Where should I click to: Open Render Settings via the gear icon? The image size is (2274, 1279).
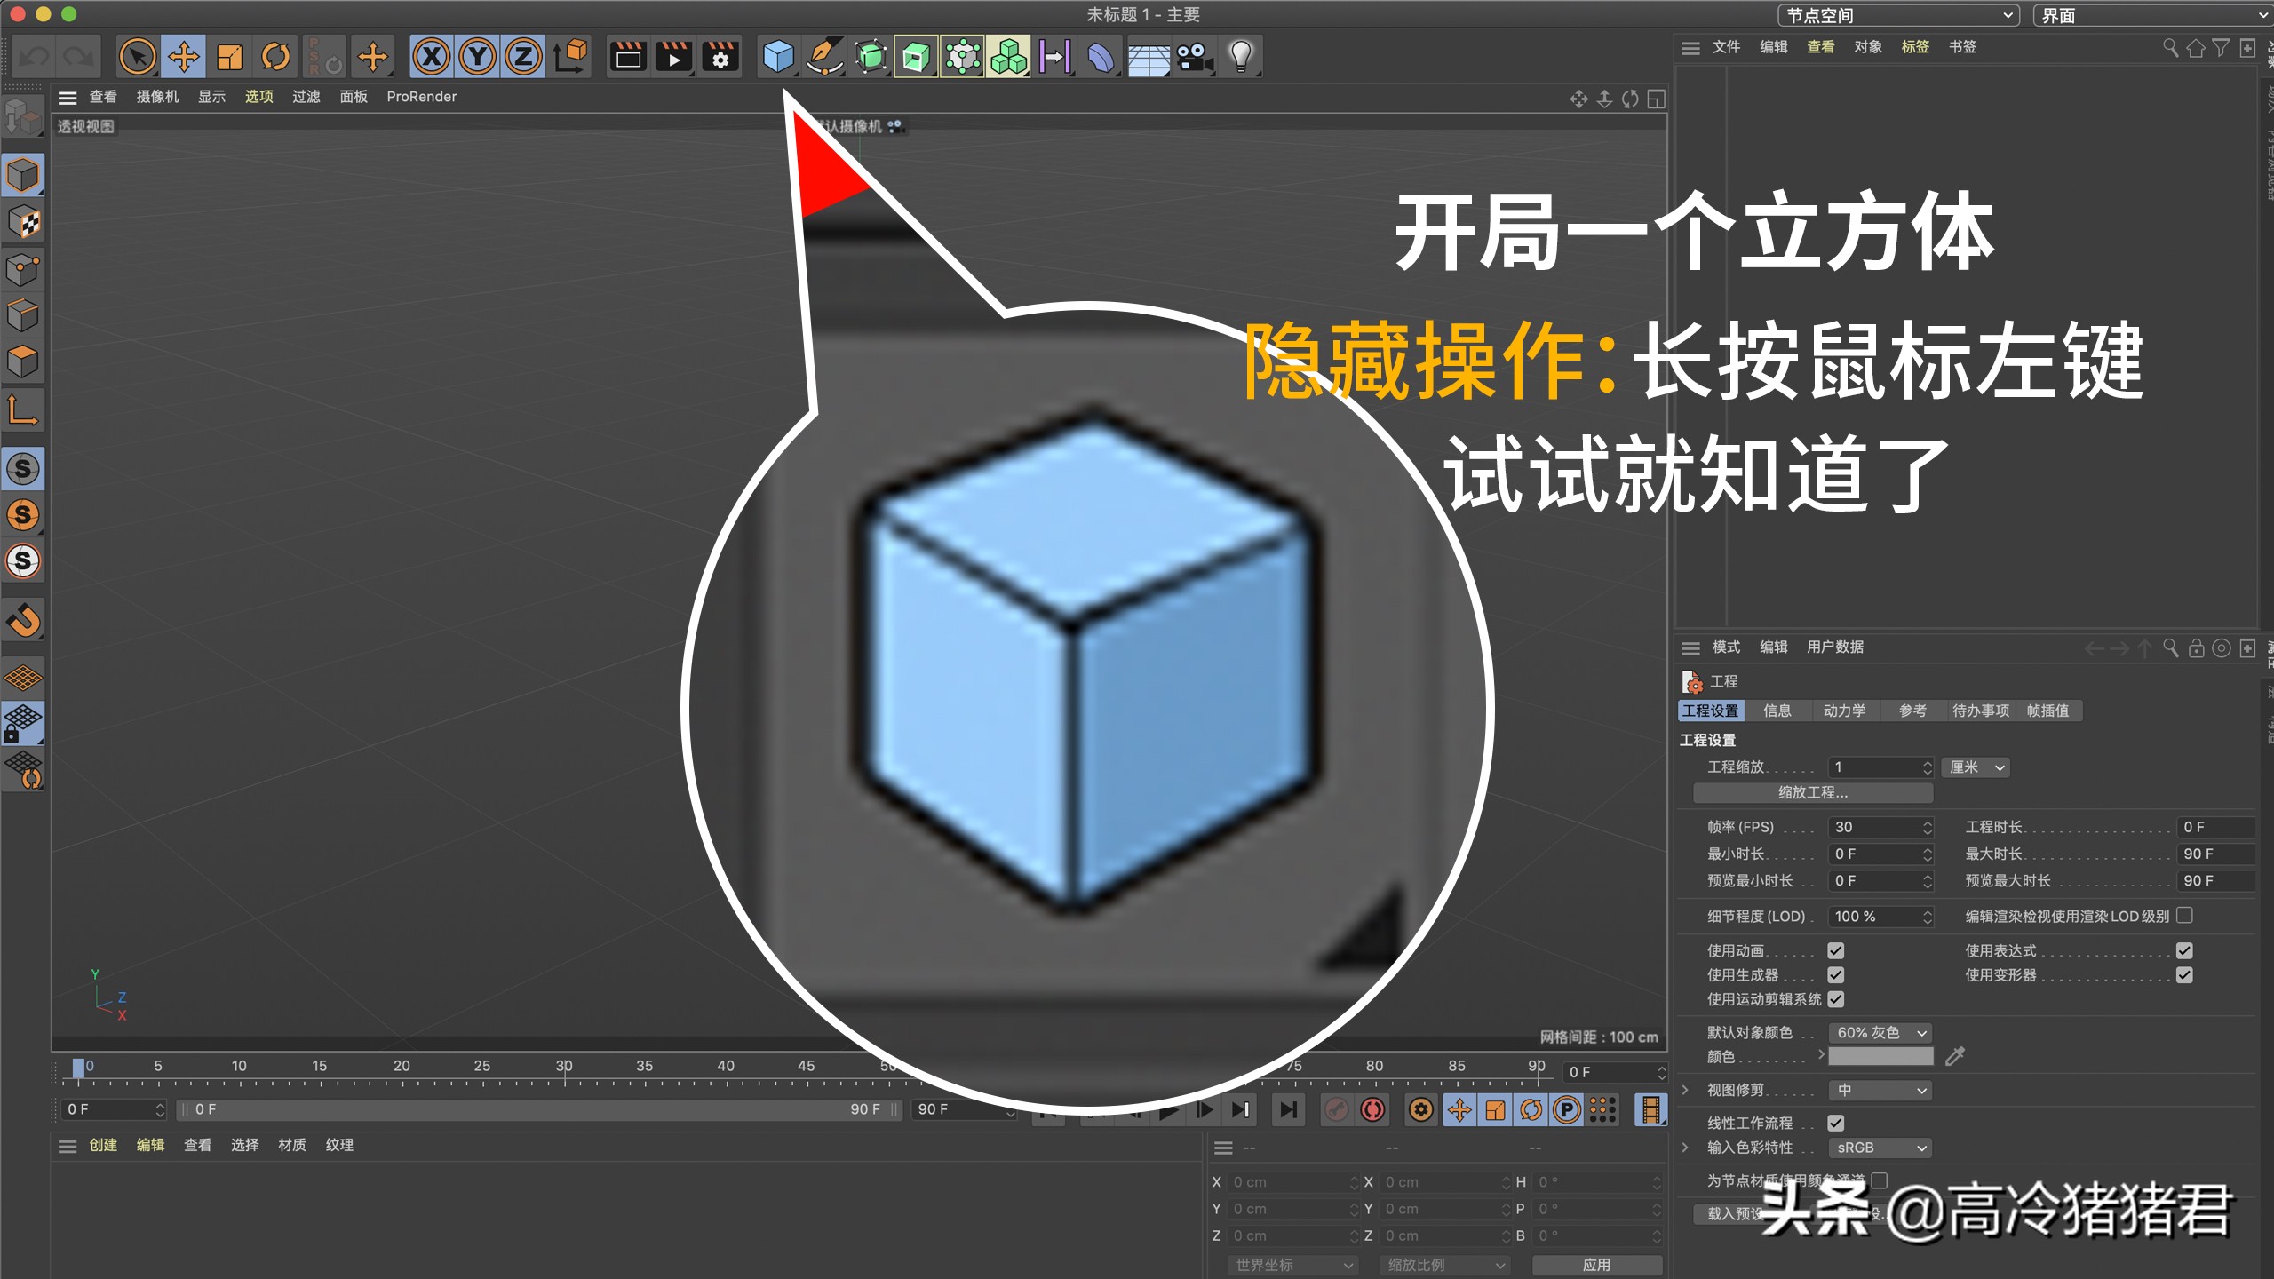(x=720, y=56)
